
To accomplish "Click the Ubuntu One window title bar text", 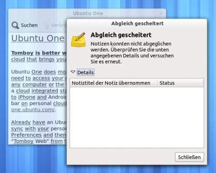I will click(88, 13).
